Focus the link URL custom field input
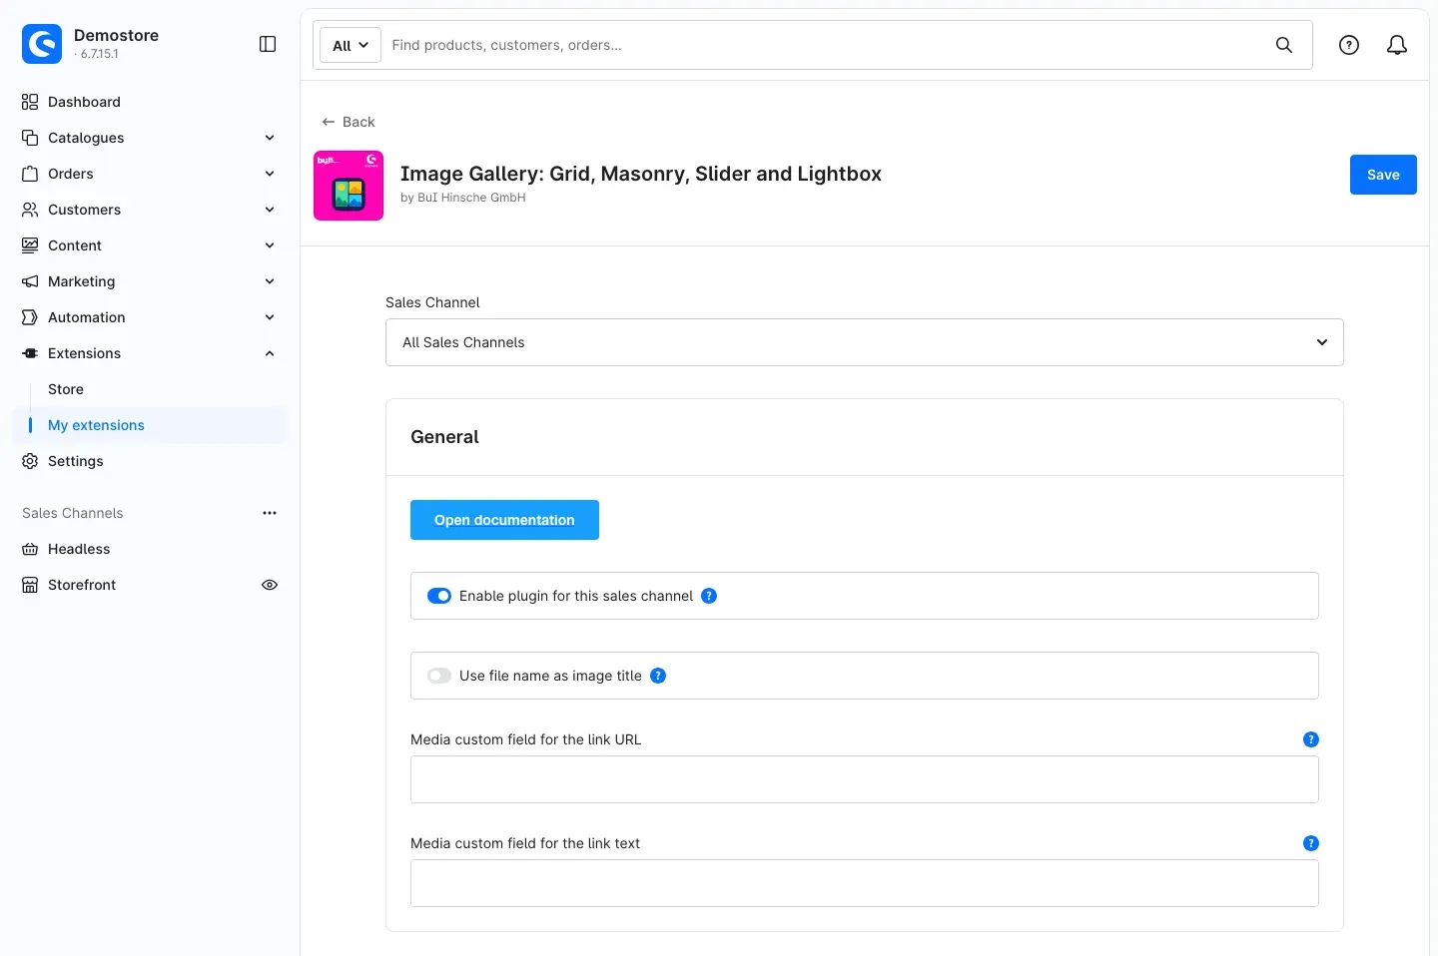This screenshot has width=1438, height=956. coord(865,779)
